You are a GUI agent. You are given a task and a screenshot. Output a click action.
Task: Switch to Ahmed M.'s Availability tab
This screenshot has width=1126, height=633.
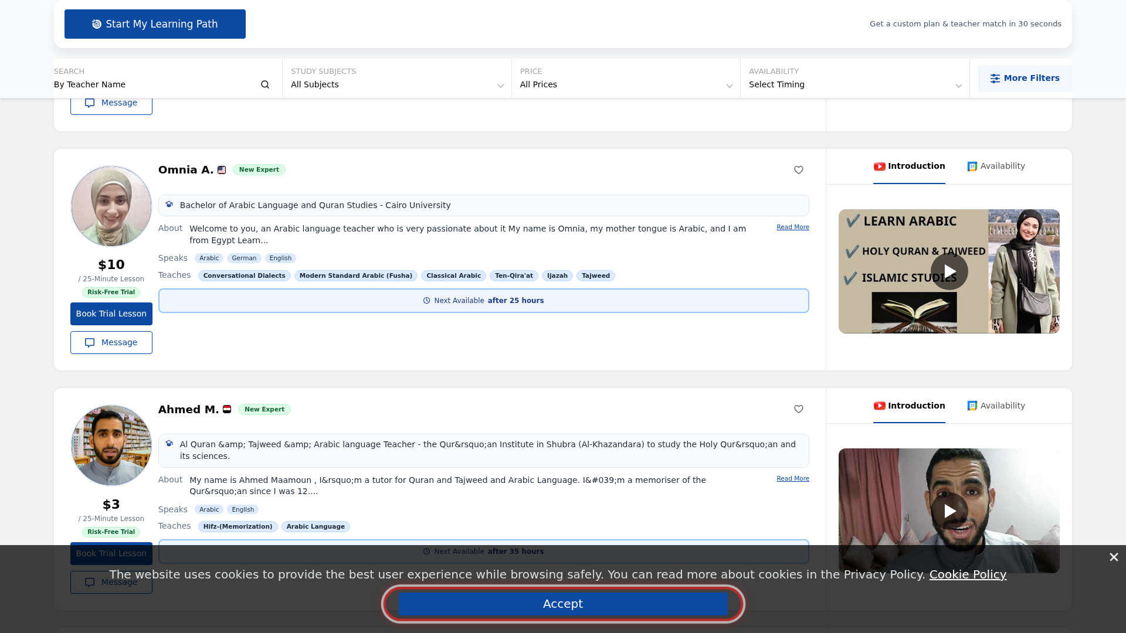[996, 406]
